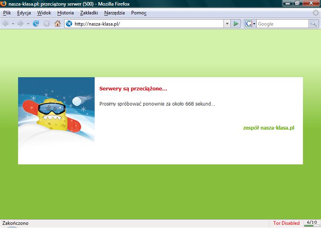
Task: Open the Edycja menu
Action: 24,13
